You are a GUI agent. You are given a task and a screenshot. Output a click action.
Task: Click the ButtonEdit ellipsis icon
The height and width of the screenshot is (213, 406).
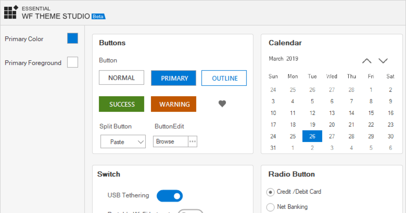click(x=193, y=142)
